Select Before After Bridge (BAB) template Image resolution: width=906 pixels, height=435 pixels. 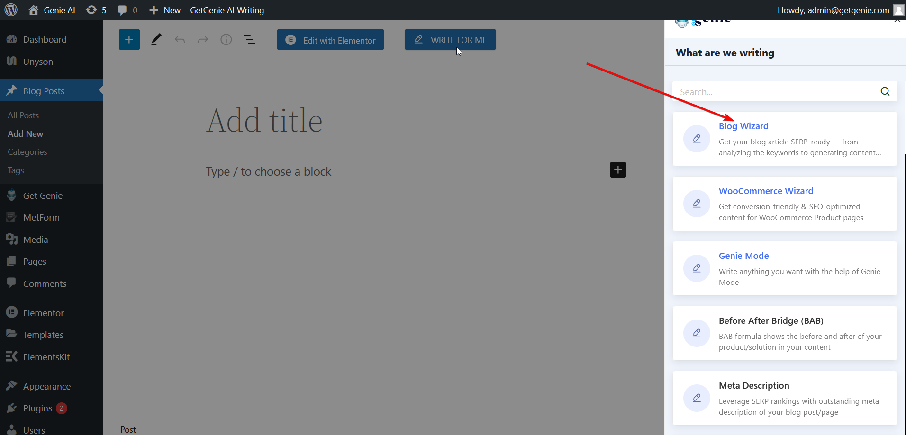click(x=771, y=320)
